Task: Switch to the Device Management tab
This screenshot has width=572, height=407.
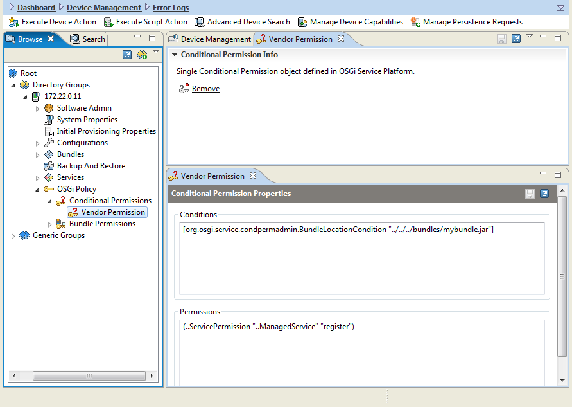Action: coord(210,39)
